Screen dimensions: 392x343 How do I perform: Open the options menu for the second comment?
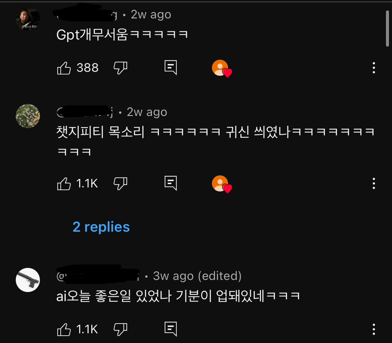click(x=373, y=184)
